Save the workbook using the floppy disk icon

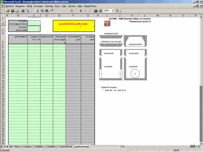(13, 11)
